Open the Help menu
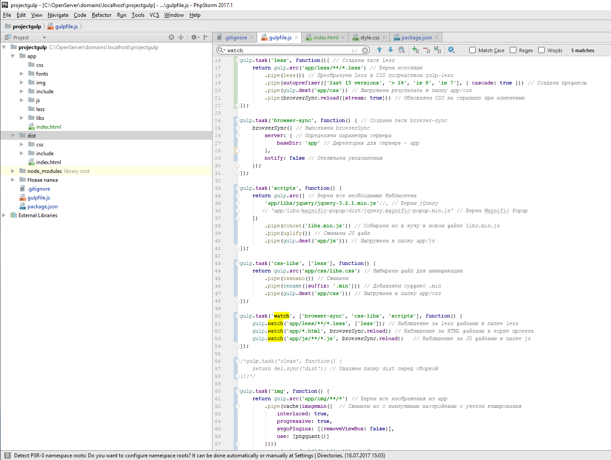 point(195,15)
